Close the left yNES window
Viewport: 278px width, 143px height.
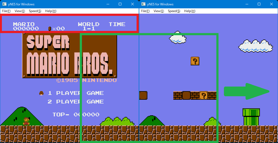(x=133, y=4)
